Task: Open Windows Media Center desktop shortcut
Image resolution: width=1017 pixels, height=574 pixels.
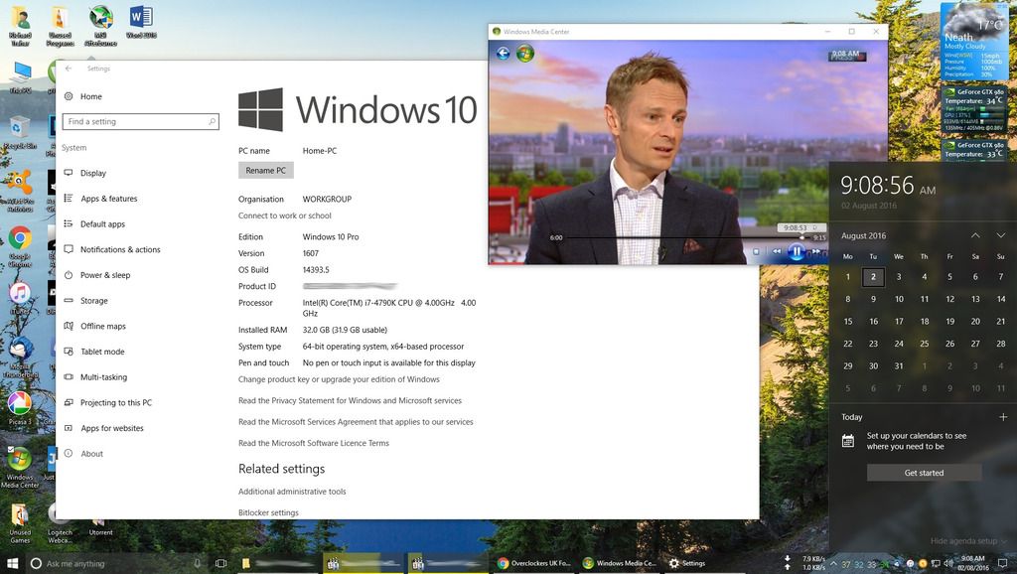Action: pyautogui.click(x=20, y=467)
